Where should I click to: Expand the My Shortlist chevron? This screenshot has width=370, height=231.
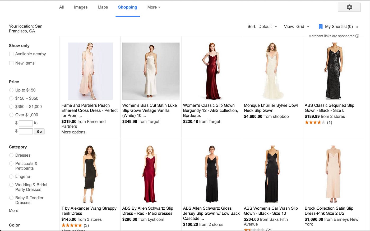pos(357,26)
